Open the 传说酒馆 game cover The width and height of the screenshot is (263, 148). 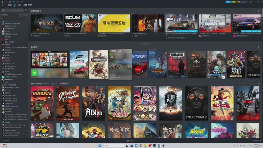tap(119, 130)
